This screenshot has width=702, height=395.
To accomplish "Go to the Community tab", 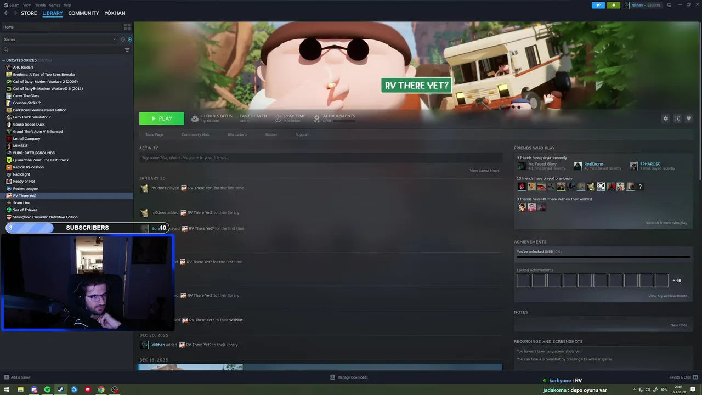I will 83,13.
